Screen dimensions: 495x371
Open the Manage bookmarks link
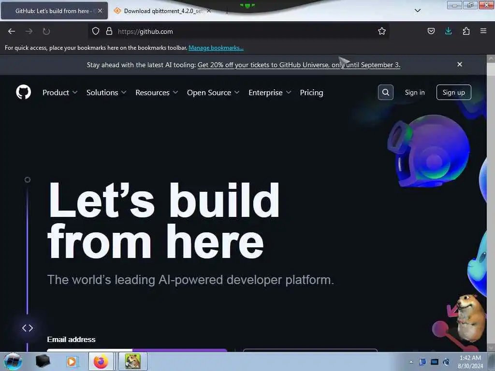click(216, 48)
